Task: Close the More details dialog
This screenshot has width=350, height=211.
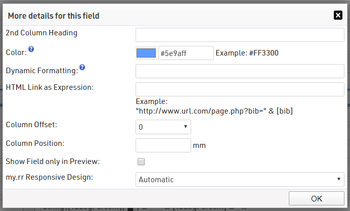Action: click(x=338, y=15)
